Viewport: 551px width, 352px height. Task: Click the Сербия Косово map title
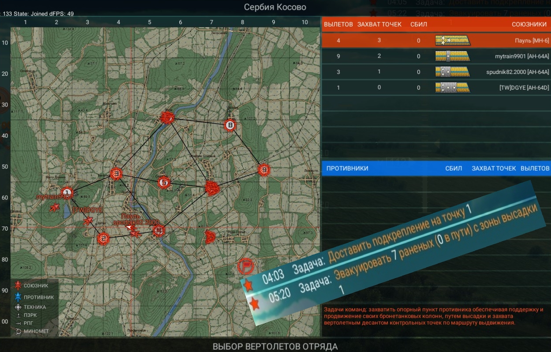point(275,7)
